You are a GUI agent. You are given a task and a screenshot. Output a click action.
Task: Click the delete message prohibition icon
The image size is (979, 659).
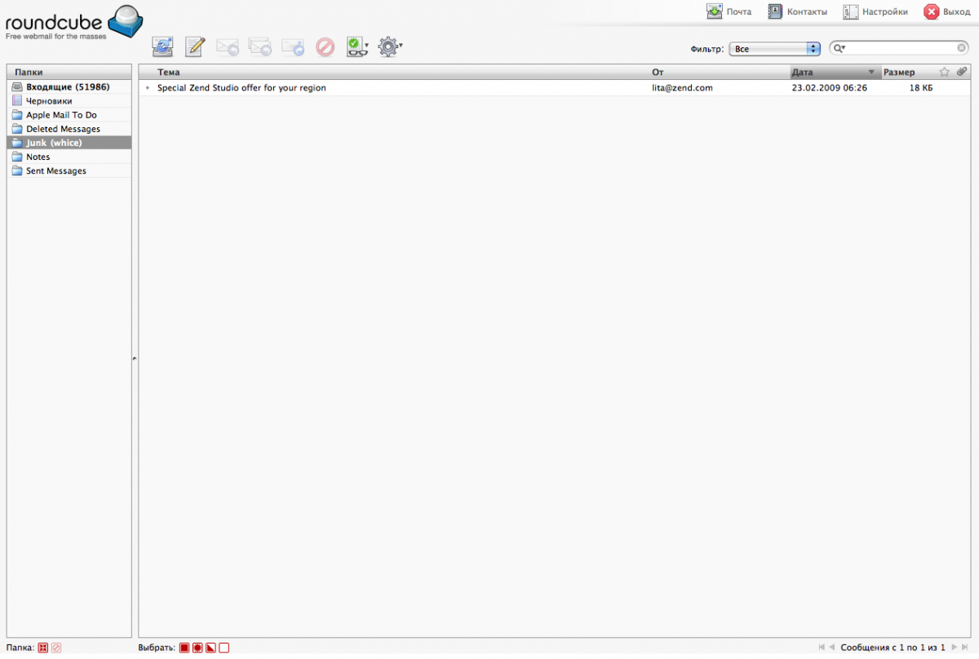click(326, 47)
